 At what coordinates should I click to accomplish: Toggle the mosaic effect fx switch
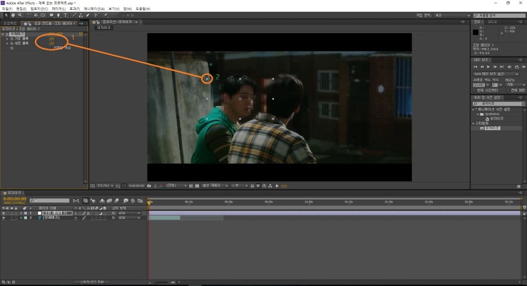point(7,34)
